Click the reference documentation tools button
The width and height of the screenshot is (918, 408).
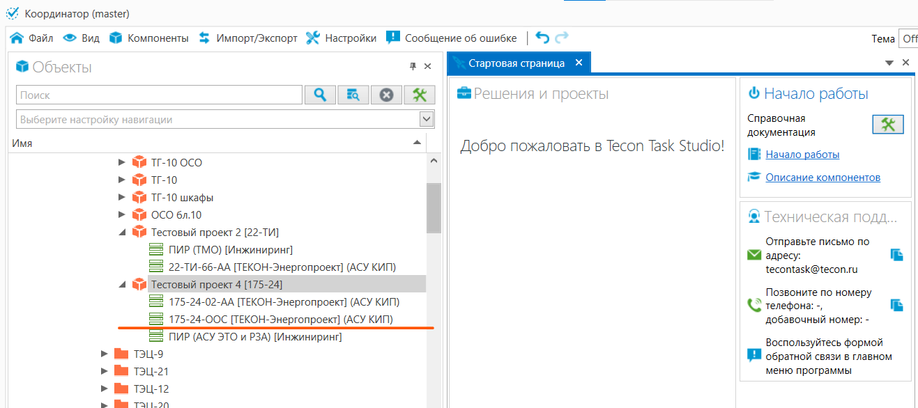click(888, 125)
